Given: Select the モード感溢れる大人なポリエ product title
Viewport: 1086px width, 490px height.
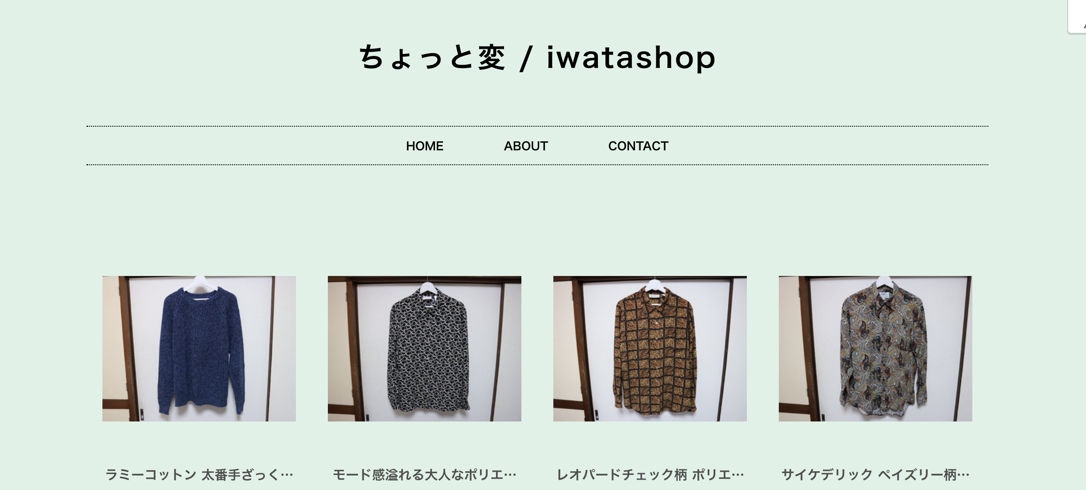Looking at the screenshot, I should (x=425, y=475).
